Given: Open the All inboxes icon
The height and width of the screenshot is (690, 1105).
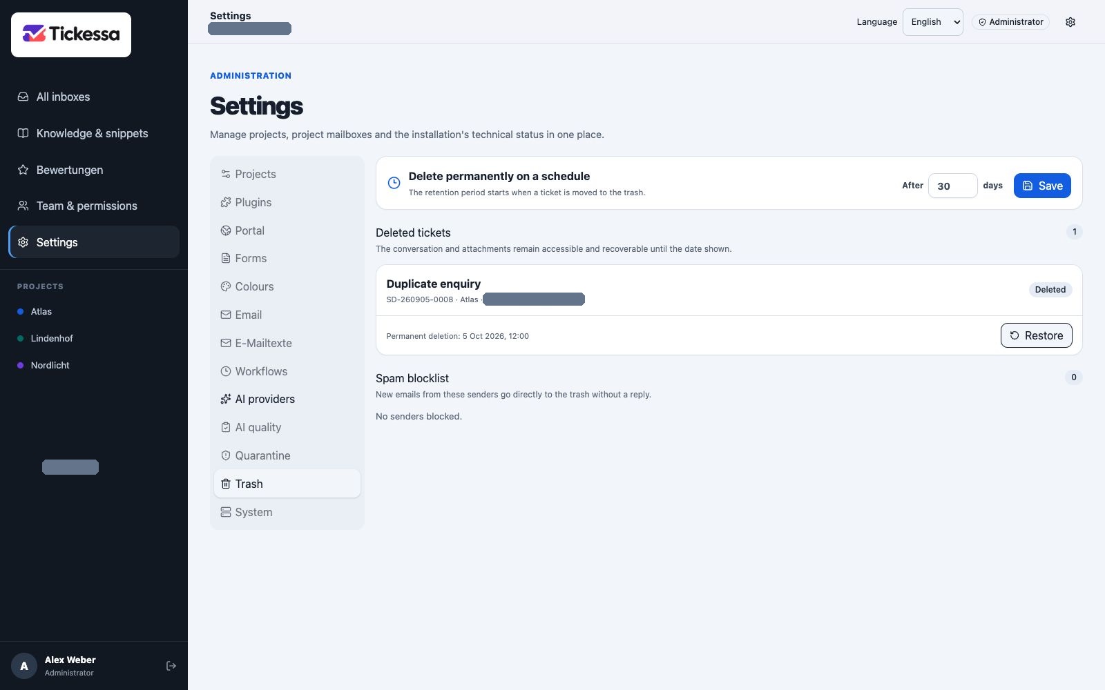Looking at the screenshot, I should 23,97.
